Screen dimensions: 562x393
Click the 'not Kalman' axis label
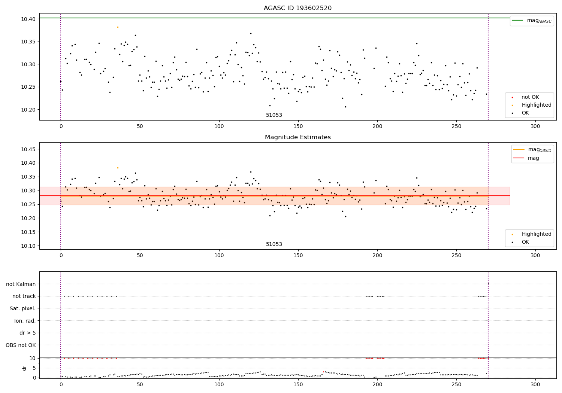(x=21, y=284)
